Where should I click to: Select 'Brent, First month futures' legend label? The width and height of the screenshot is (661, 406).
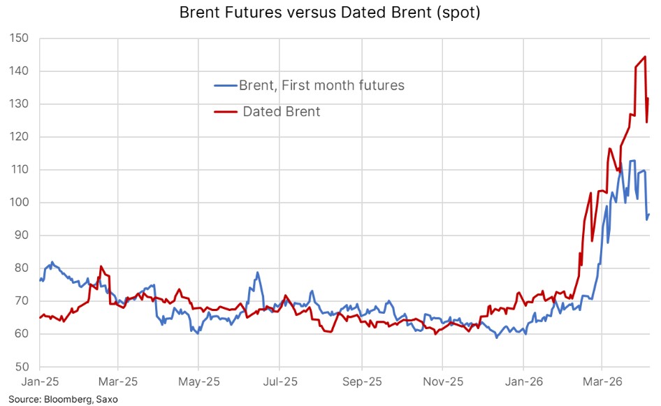[321, 86]
